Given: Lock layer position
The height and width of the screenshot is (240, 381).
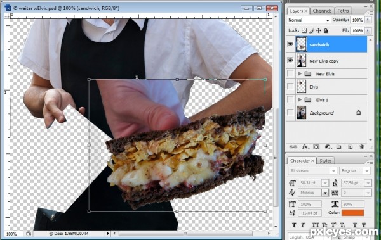Looking at the screenshot, I should point(319,30).
